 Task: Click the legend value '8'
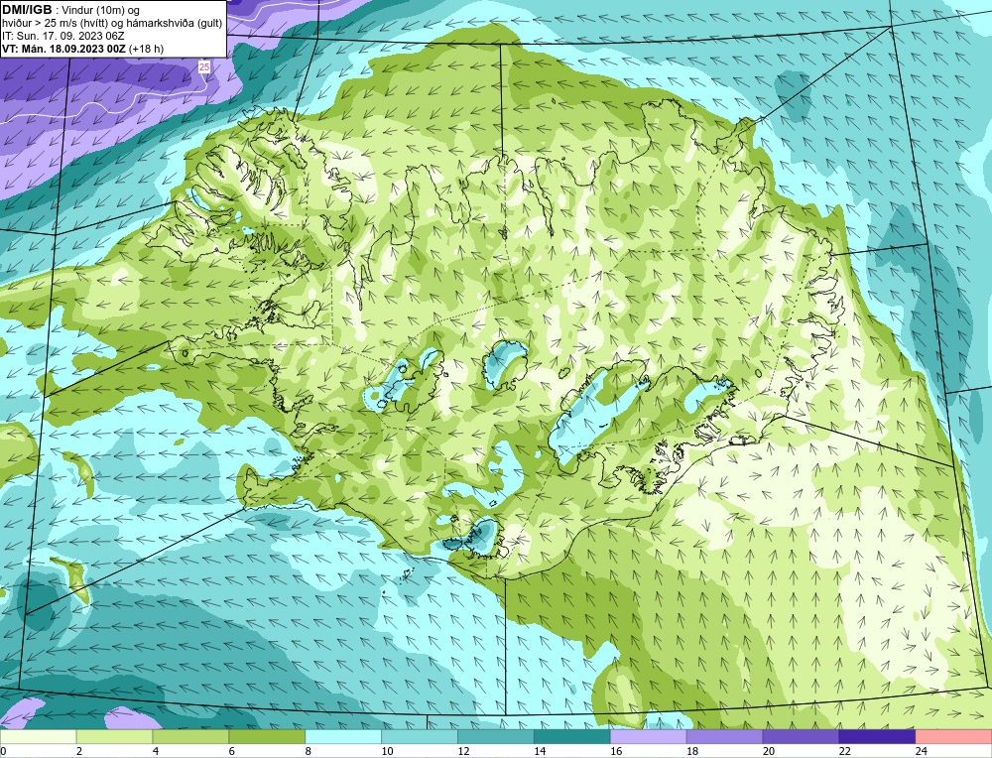309,751
